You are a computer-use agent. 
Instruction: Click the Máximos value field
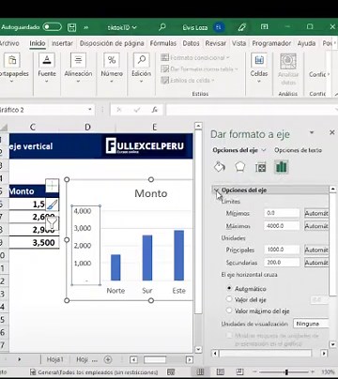pos(282,226)
